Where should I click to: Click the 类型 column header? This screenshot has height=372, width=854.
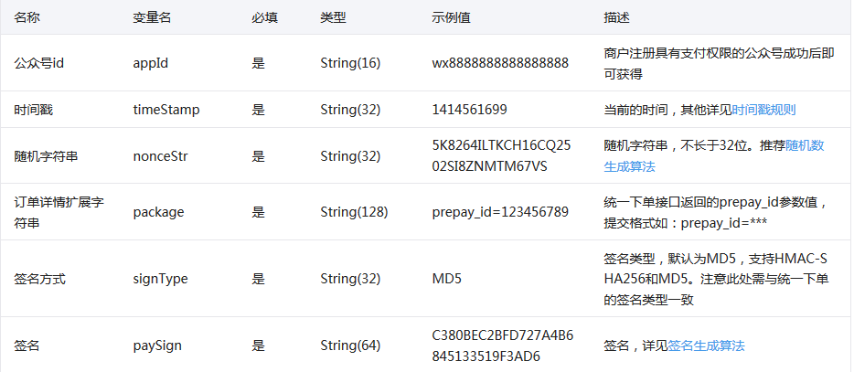click(x=334, y=17)
